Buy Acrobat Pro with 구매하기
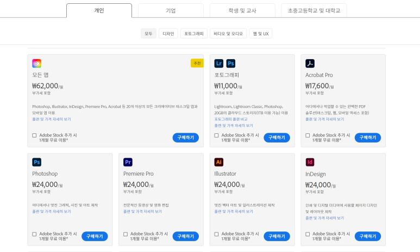The image size is (420, 252). 368,138
